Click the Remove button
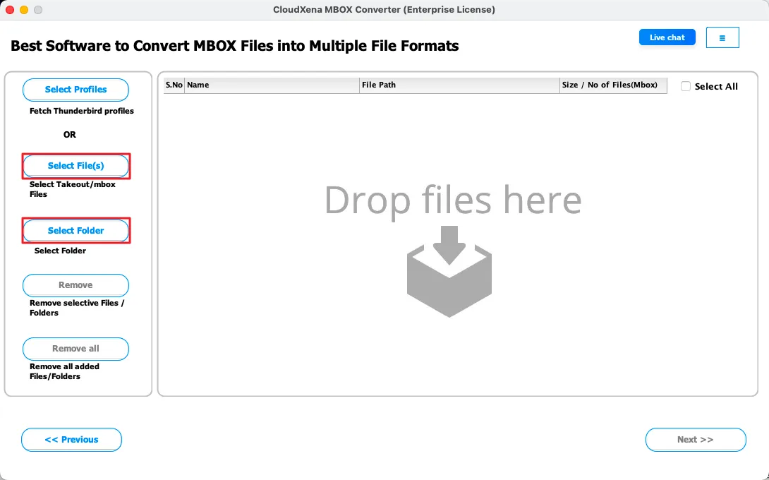The width and height of the screenshot is (769, 480). point(75,285)
